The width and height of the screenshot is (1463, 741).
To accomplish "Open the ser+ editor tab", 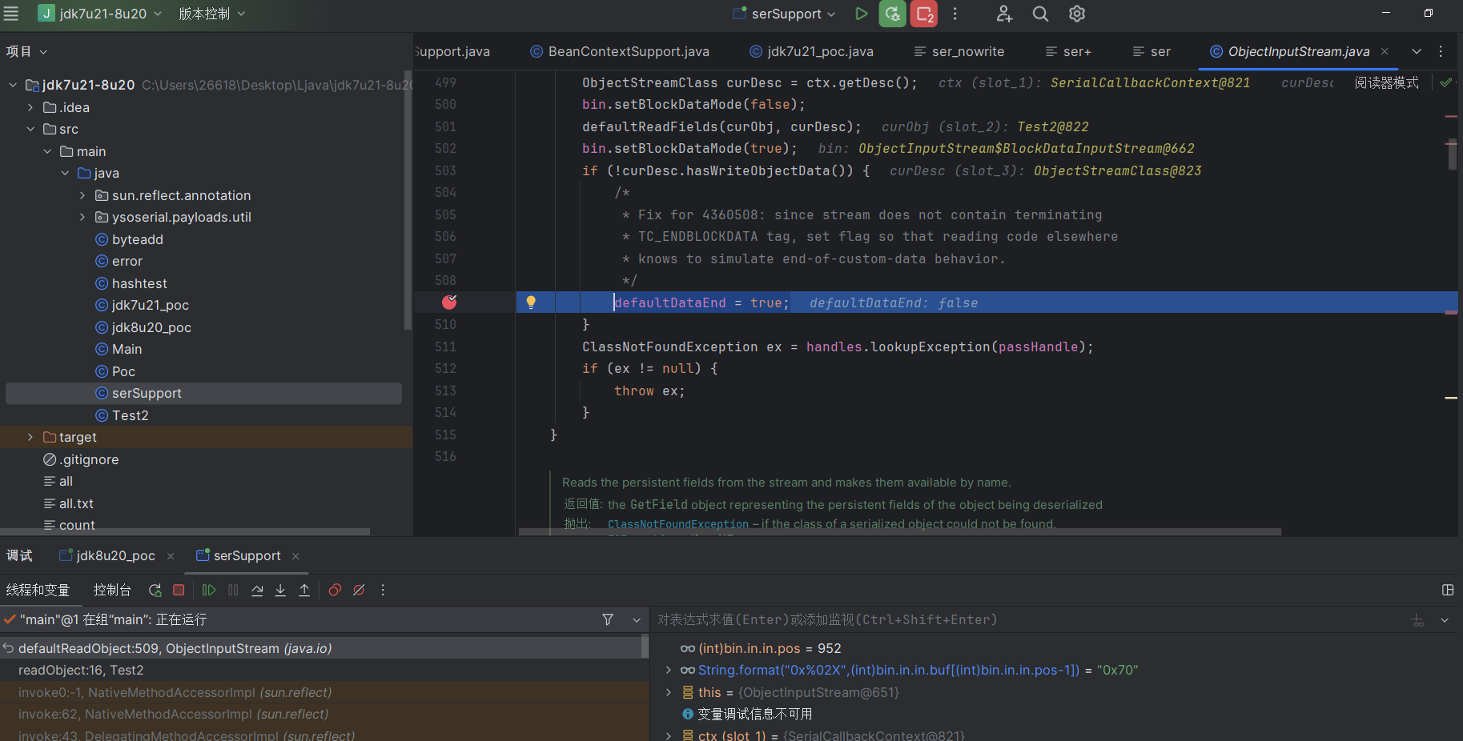I will 1068,51.
